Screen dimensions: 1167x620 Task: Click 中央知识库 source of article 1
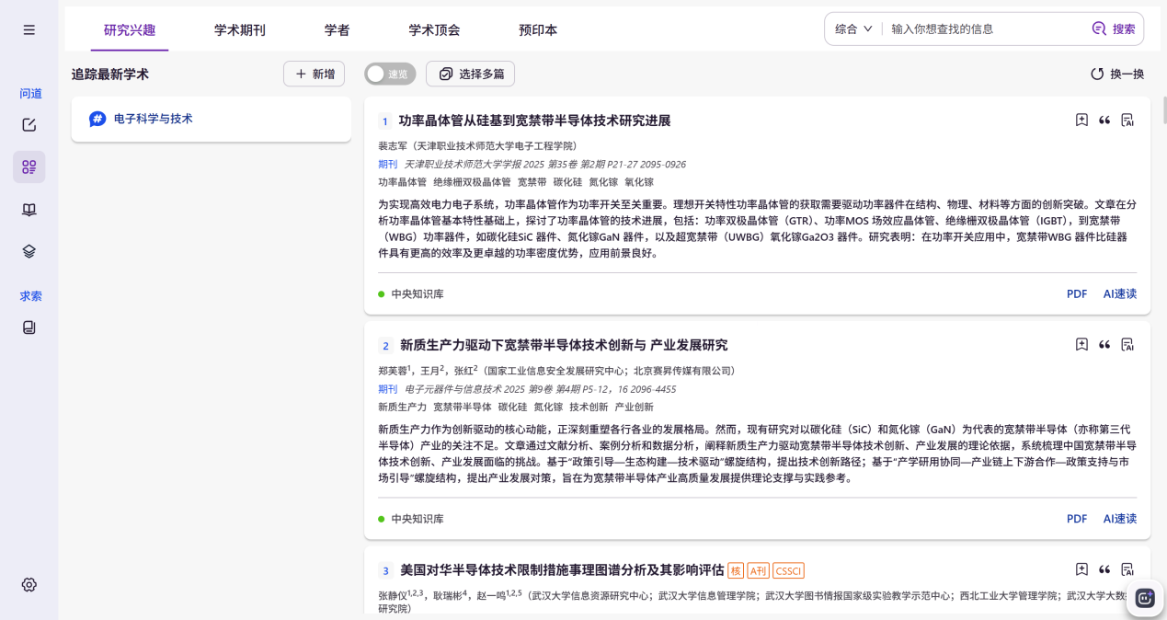click(418, 294)
